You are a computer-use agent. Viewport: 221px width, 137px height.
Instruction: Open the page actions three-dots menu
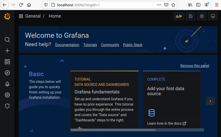tap(159, 5)
